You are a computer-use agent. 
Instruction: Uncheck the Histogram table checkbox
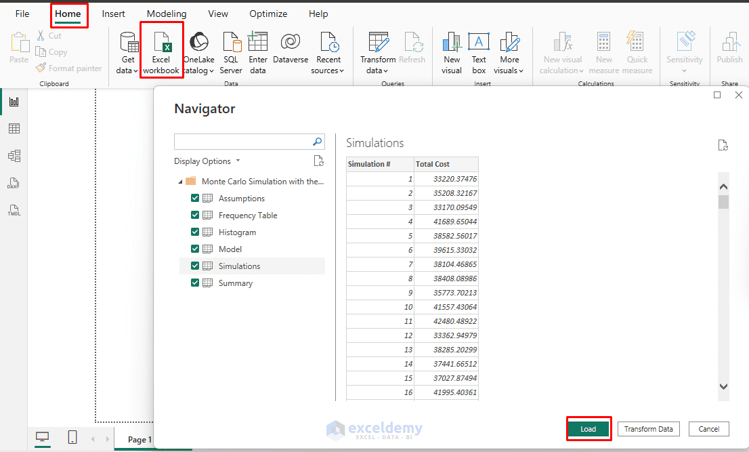[x=195, y=232]
